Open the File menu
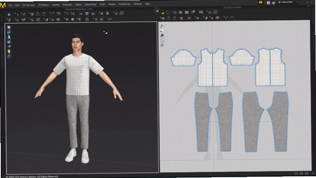Viewport: 316px width, 178px height. [x=10, y=5]
